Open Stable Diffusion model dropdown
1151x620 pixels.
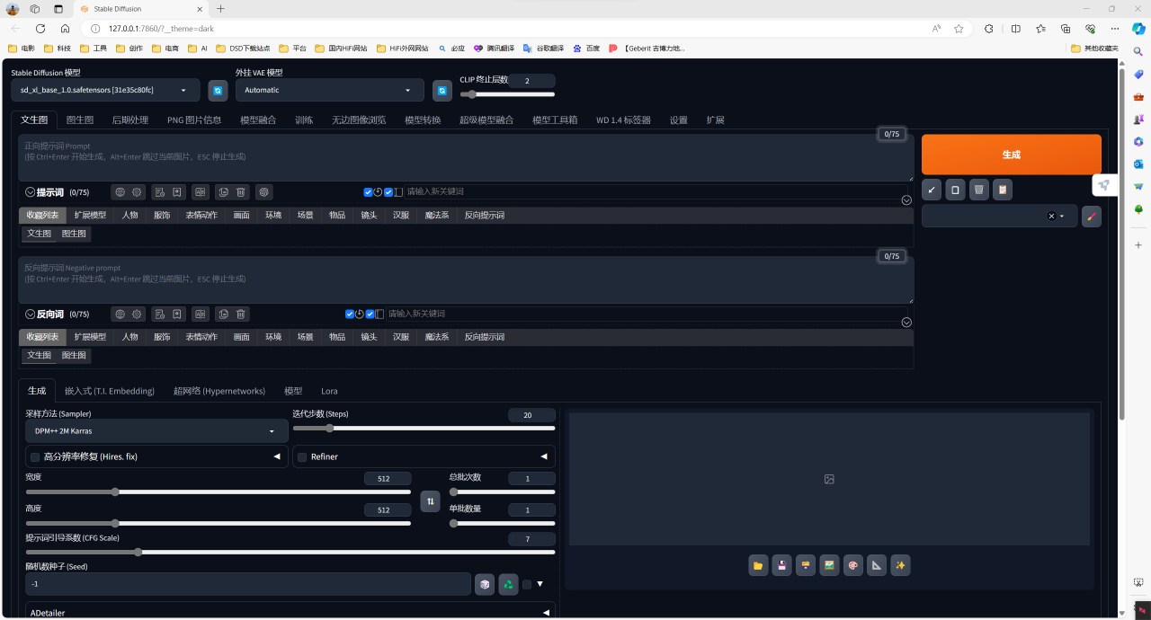[105, 90]
